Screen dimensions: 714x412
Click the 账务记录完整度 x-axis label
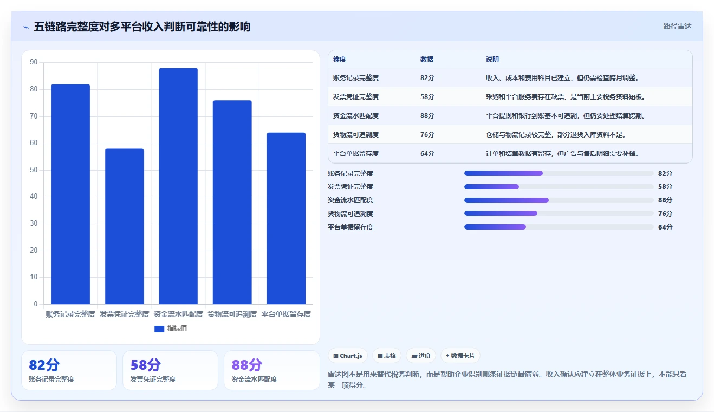[x=70, y=314]
